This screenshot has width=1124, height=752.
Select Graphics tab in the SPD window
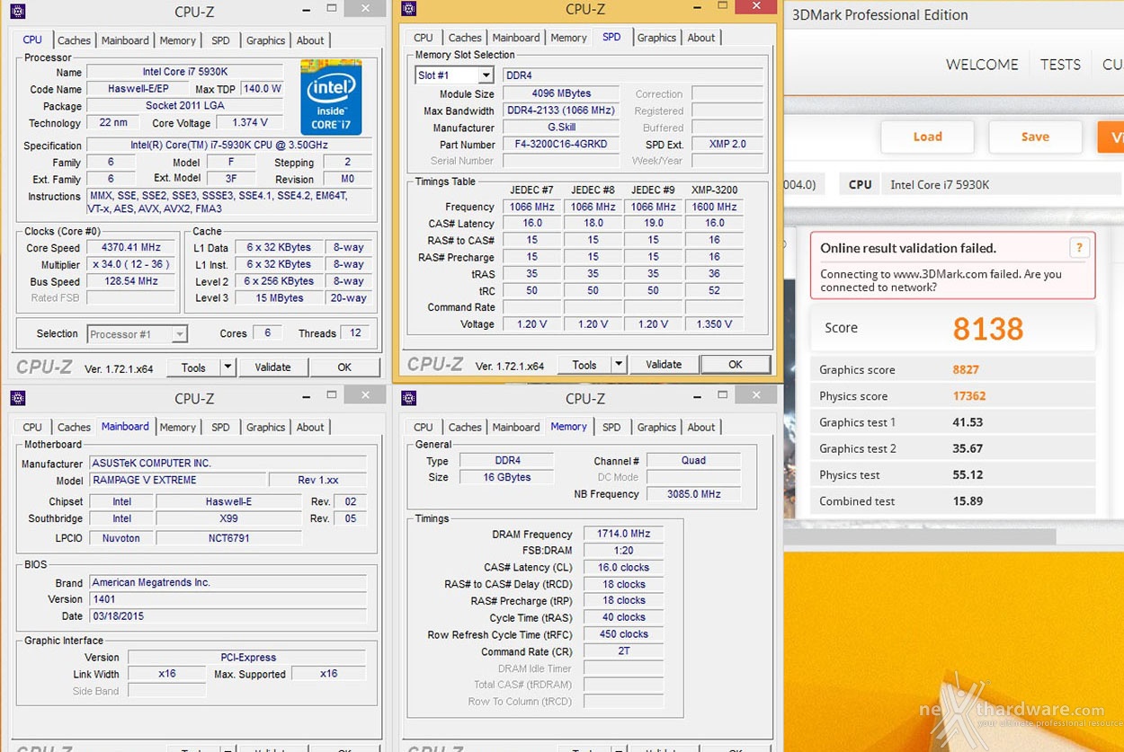656,38
